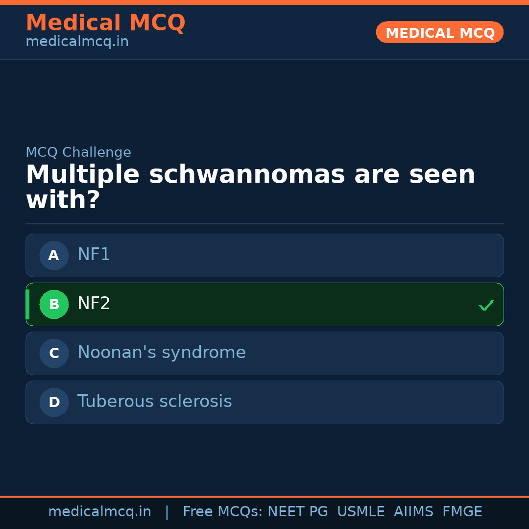The width and height of the screenshot is (529, 529).
Task: Click the AIIMS footer label
Action: [x=413, y=512]
